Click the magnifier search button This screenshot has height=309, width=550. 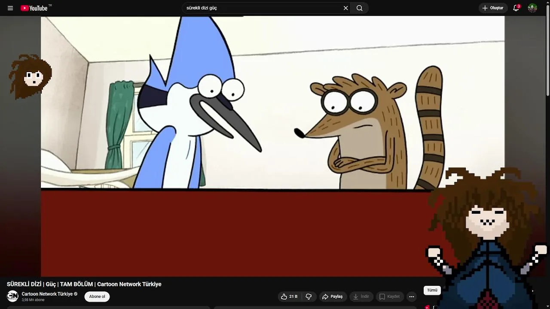[x=360, y=8]
